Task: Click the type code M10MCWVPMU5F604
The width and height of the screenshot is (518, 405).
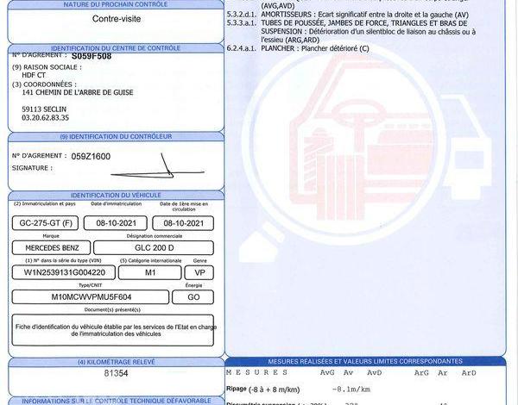Action: coord(86,296)
